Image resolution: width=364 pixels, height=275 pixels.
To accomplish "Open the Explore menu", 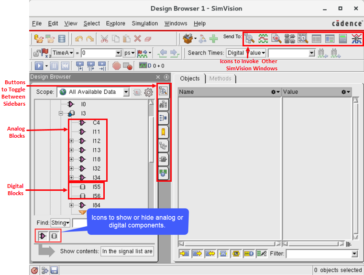I will (x=116, y=23).
